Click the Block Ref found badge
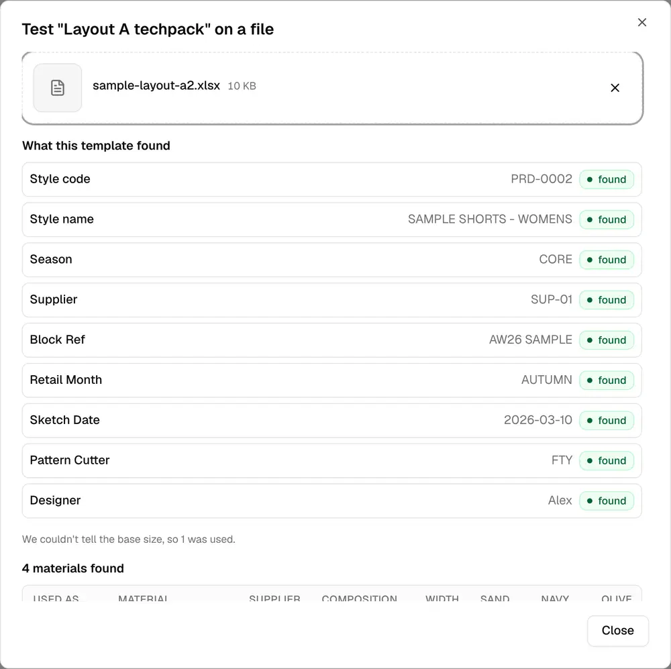The width and height of the screenshot is (671, 669). pos(607,340)
